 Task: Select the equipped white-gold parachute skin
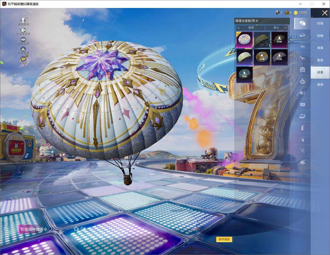[x=244, y=40]
